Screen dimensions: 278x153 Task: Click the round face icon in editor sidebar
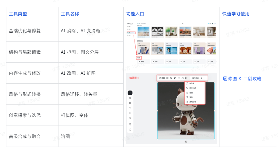[x=130, y=124]
